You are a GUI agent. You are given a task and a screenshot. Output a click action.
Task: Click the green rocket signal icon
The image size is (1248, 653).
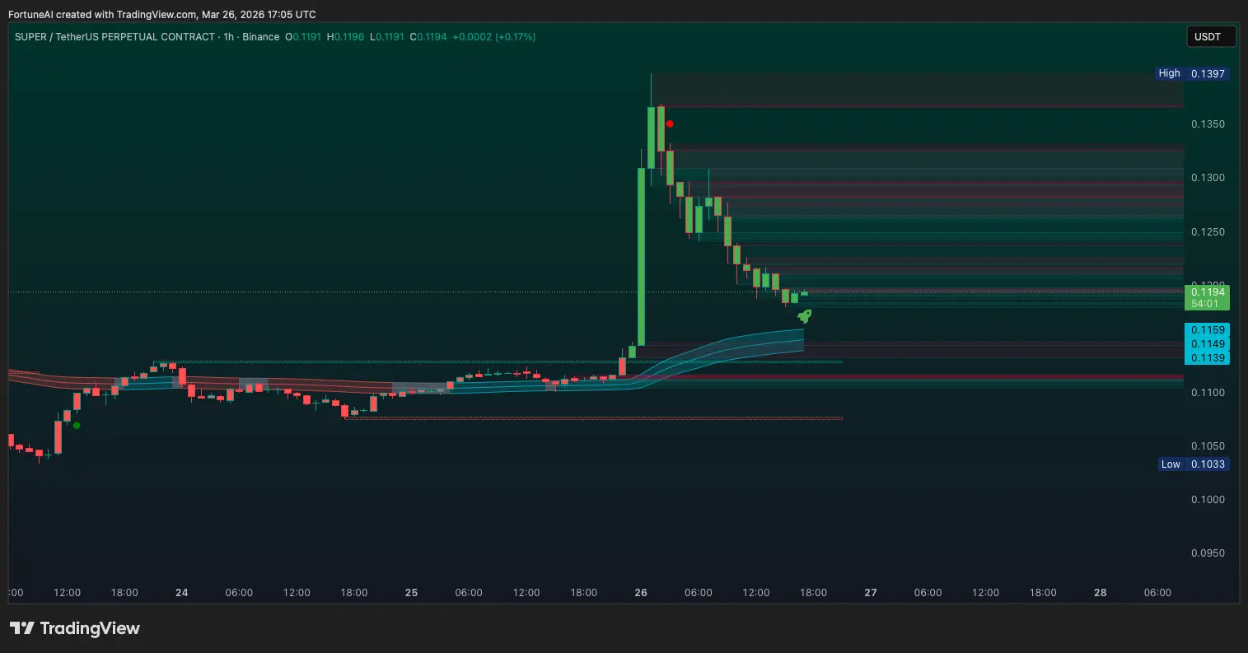(805, 315)
